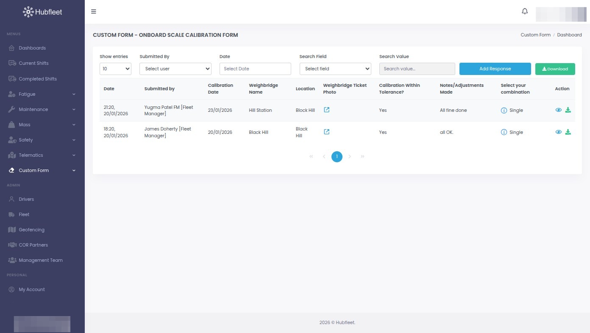Open the Submitted By user dropdown
Image resolution: width=590 pixels, height=333 pixels.
tap(175, 69)
